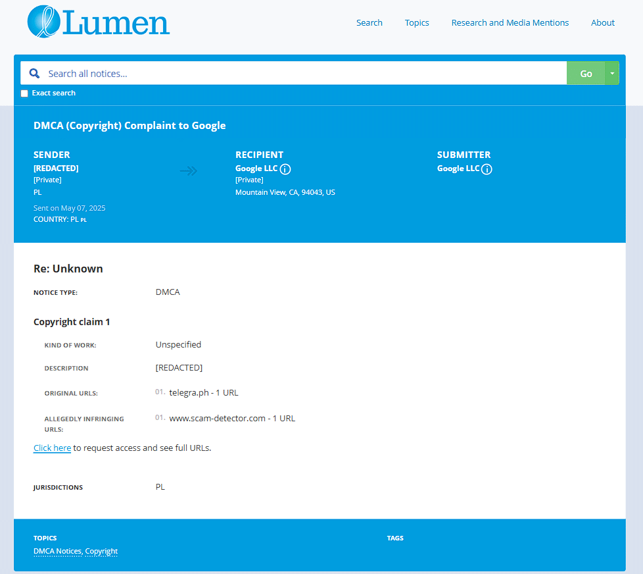Click the 'Copyright claim 1' heading
643x574 pixels.
click(72, 322)
